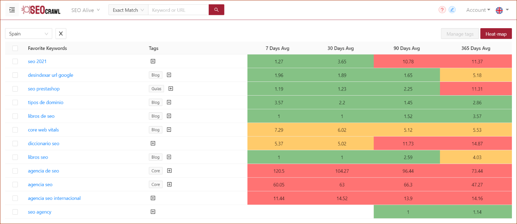Add tag to diccionario seo keyword
The image size is (517, 224).
tap(153, 144)
